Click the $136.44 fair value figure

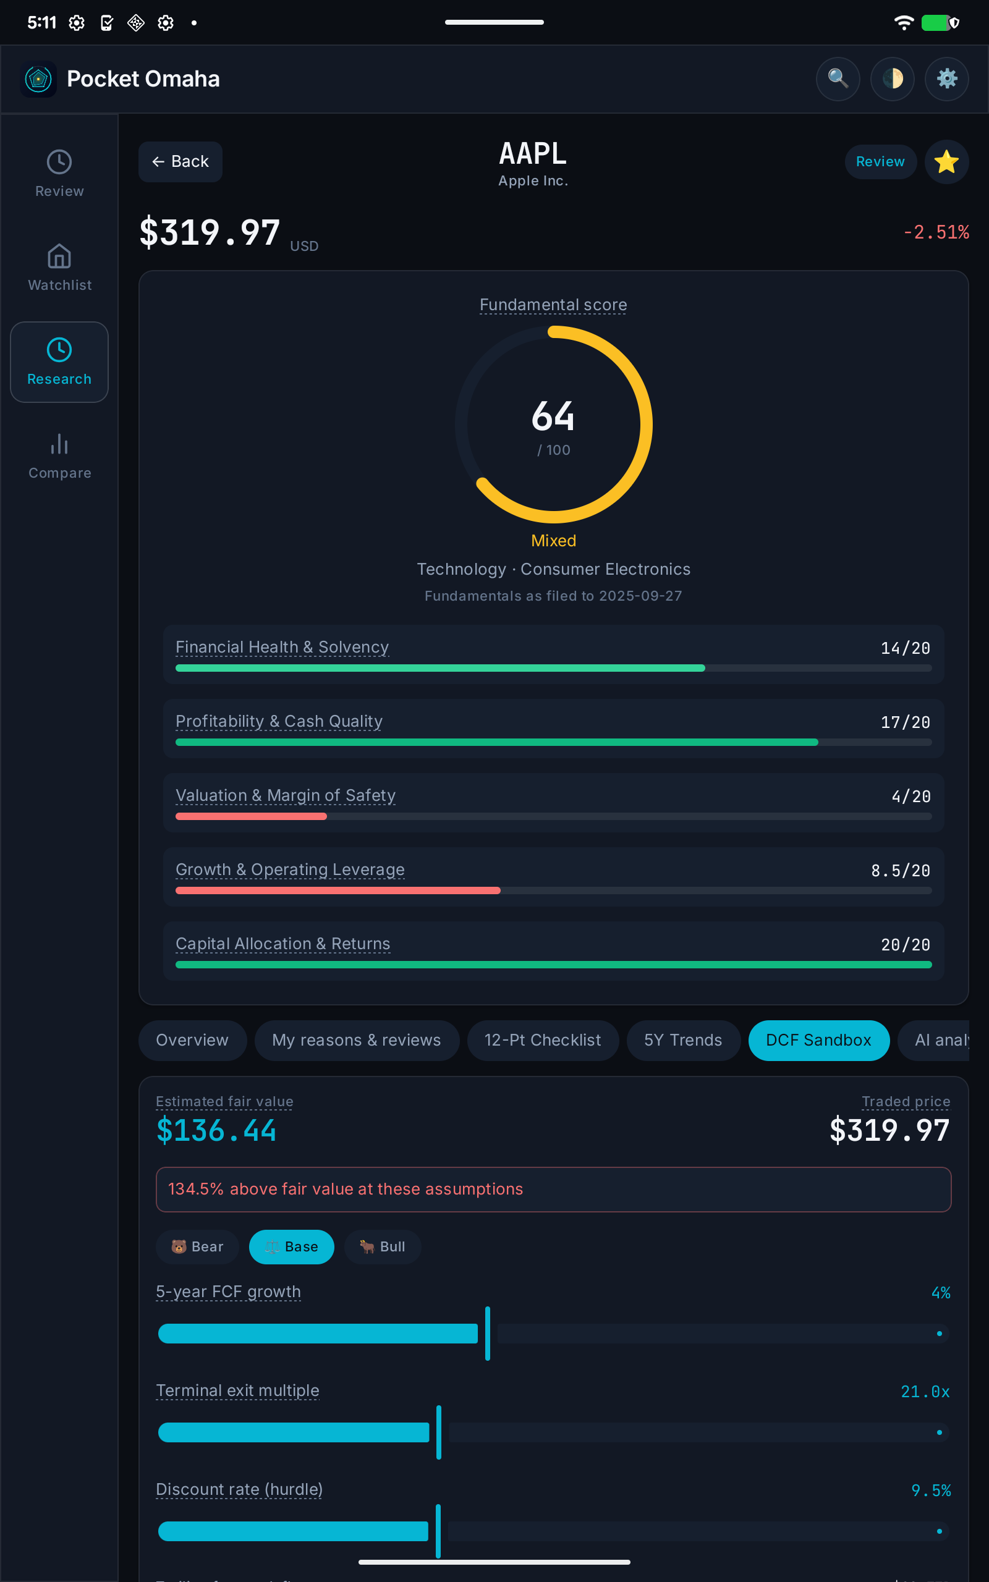[216, 1131]
